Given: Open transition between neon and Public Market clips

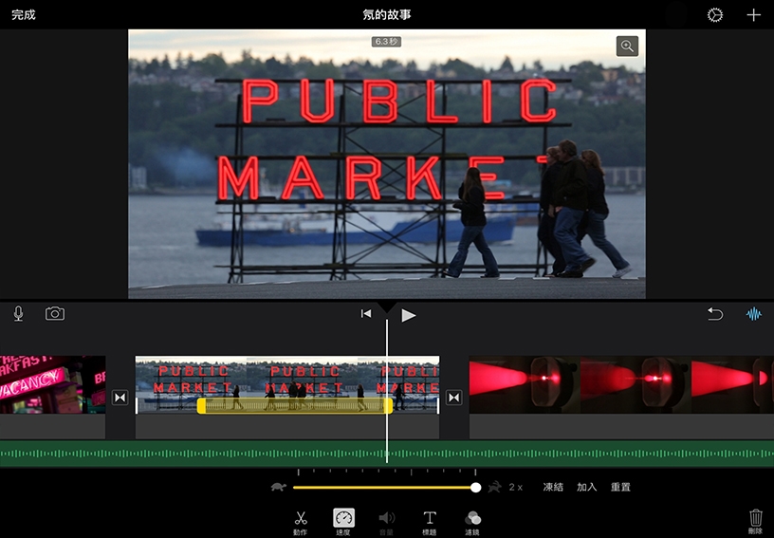Looking at the screenshot, I should [x=120, y=398].
